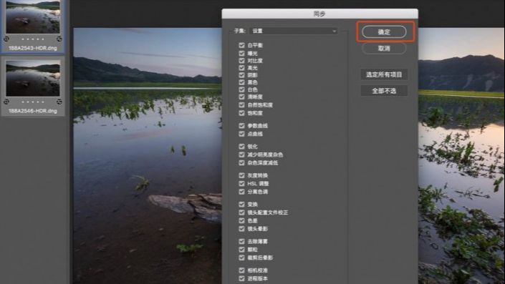Click the 选定所有项目 (Check All) button
The height and width of the screenshot is (284, 505).
[x=384, y=74]
